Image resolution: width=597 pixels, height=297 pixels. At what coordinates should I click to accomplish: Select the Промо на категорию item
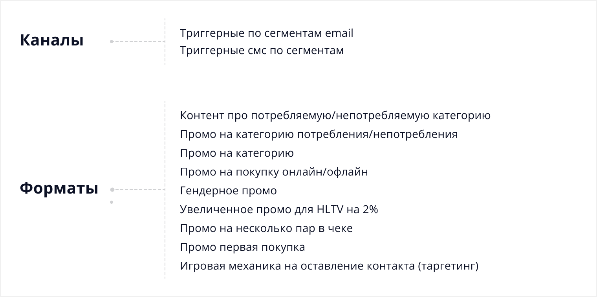[x=237, y=153]
